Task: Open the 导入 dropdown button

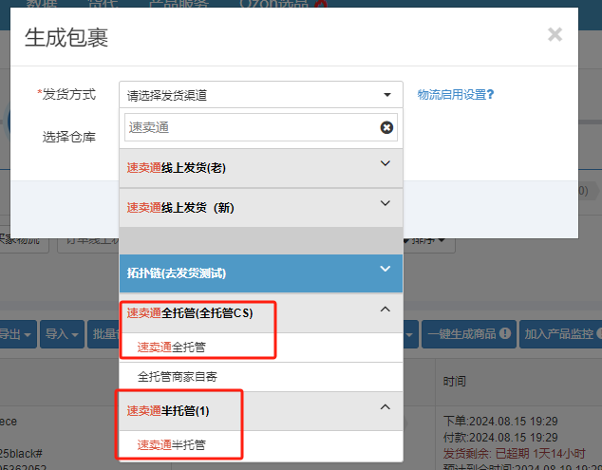Action: 62,334
